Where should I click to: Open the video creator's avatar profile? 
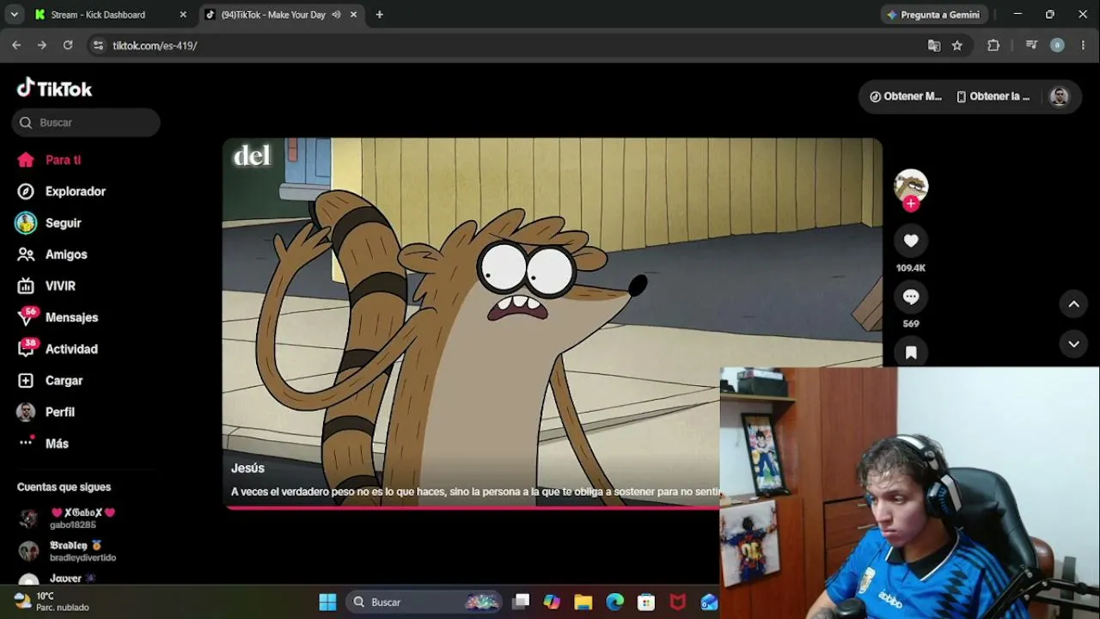(911, 185)
